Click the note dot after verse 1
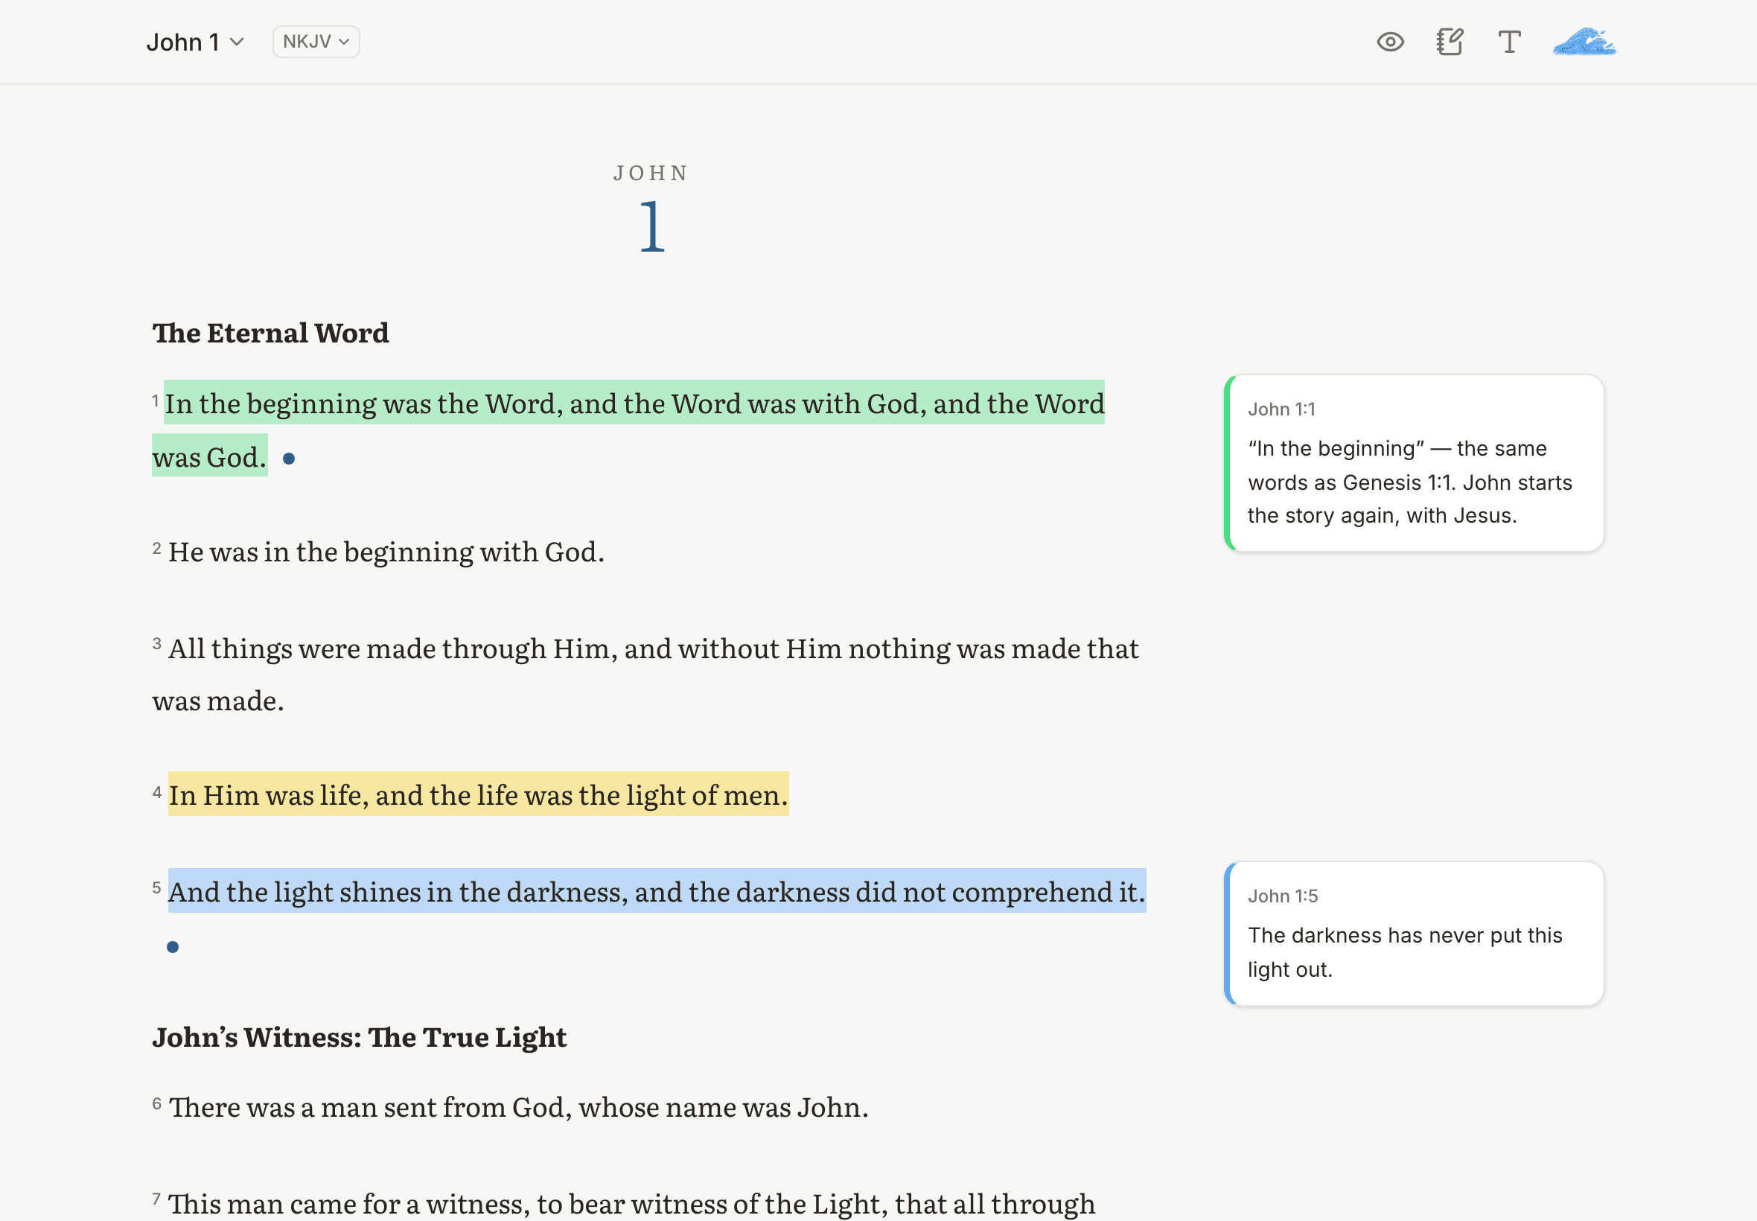The image size is (1757, 1221). (288, 459)
